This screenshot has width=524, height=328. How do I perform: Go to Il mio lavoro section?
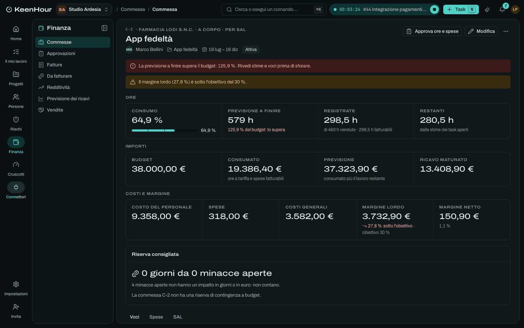(16, 55)
